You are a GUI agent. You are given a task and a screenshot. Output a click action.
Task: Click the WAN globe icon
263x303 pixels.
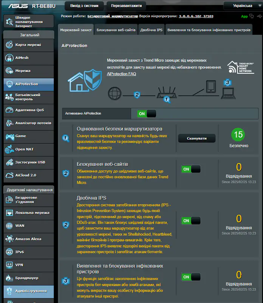pos(9,226)
